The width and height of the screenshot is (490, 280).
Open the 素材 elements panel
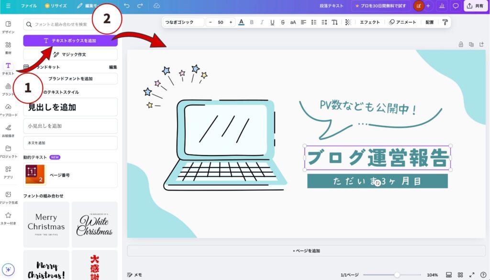pyautogui.click(x=8, y=48)
